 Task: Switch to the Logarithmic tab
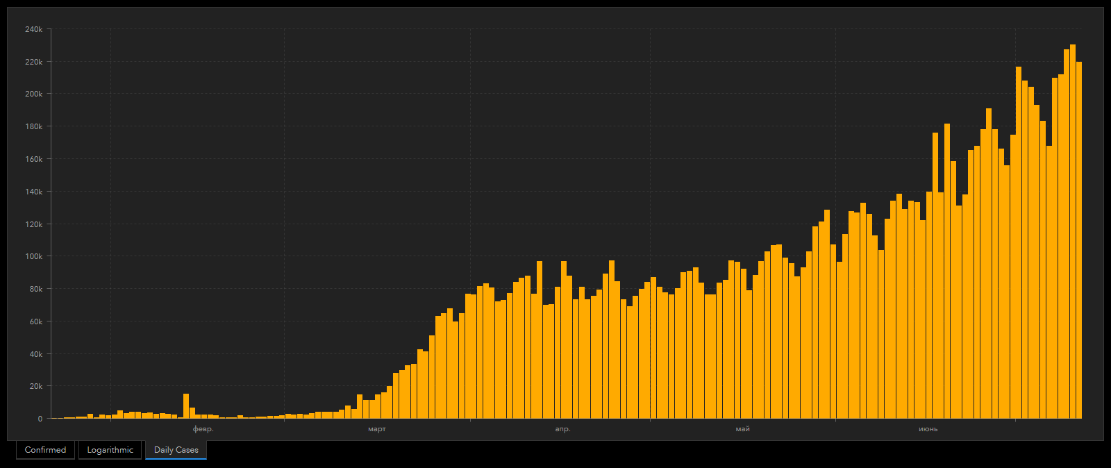point(110,450)
